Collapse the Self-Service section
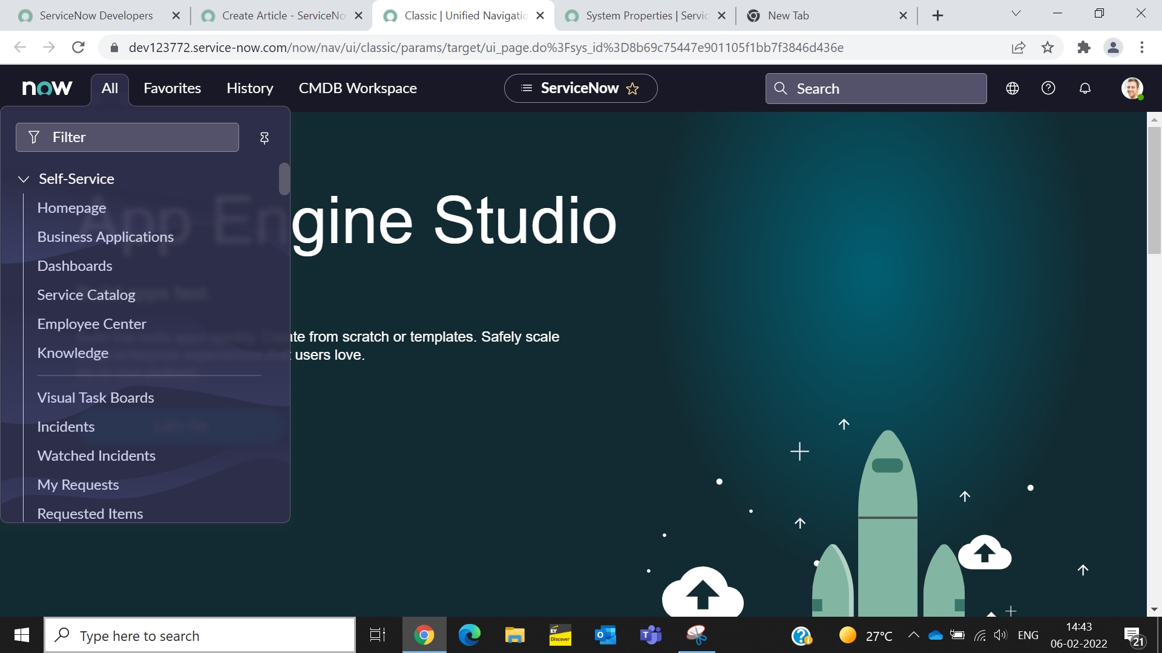This screenshot has height=653, width=1162. [x=24, y=179]
